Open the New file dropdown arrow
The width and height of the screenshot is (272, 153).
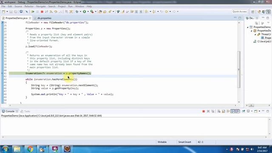7,11
